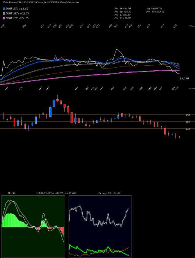Click the 'Avg V: 0.037 M' volume text
195x258 pixels.
[154, 8]
